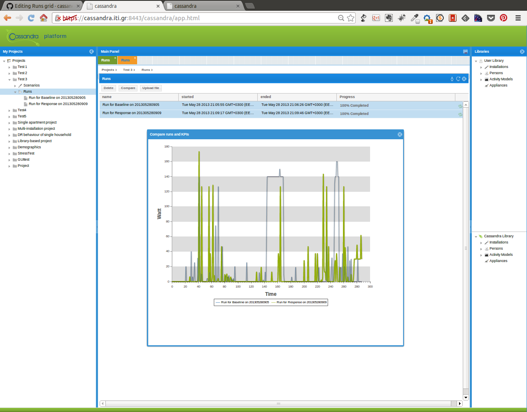The width and height of the screenshot is (527, 412).
Task: Click the Compare button
Action: 128,88
